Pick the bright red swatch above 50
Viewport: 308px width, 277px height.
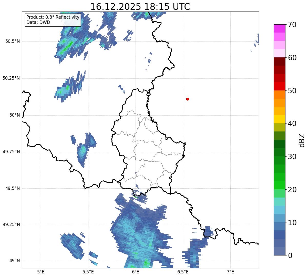coord(279,86)
